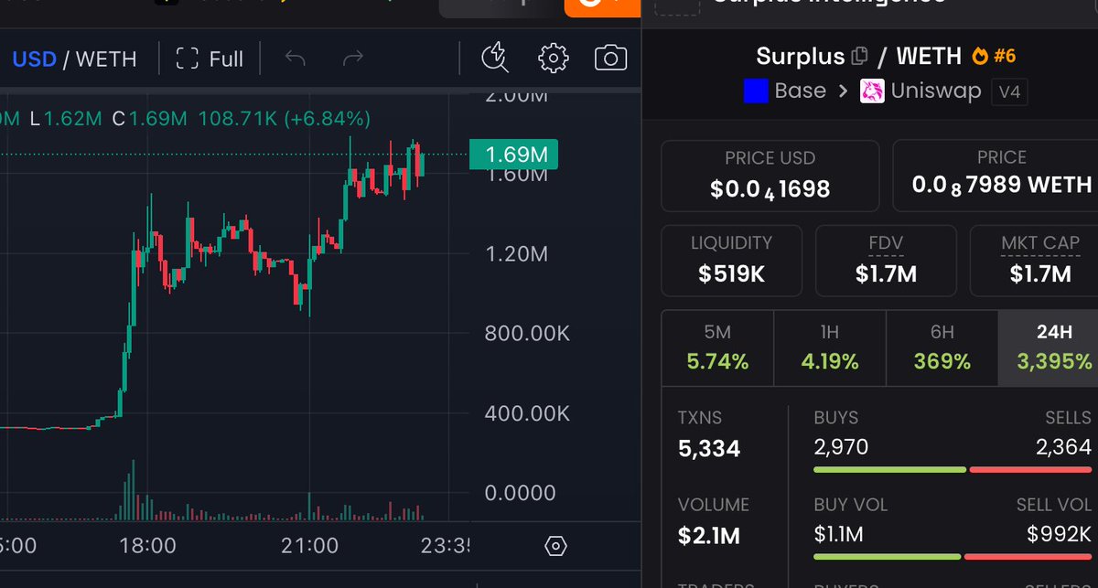Open the Uniswap DEX link
The height and width of the screenshot is (588, 1098).
pyautogui.click(x=920, y=91)
